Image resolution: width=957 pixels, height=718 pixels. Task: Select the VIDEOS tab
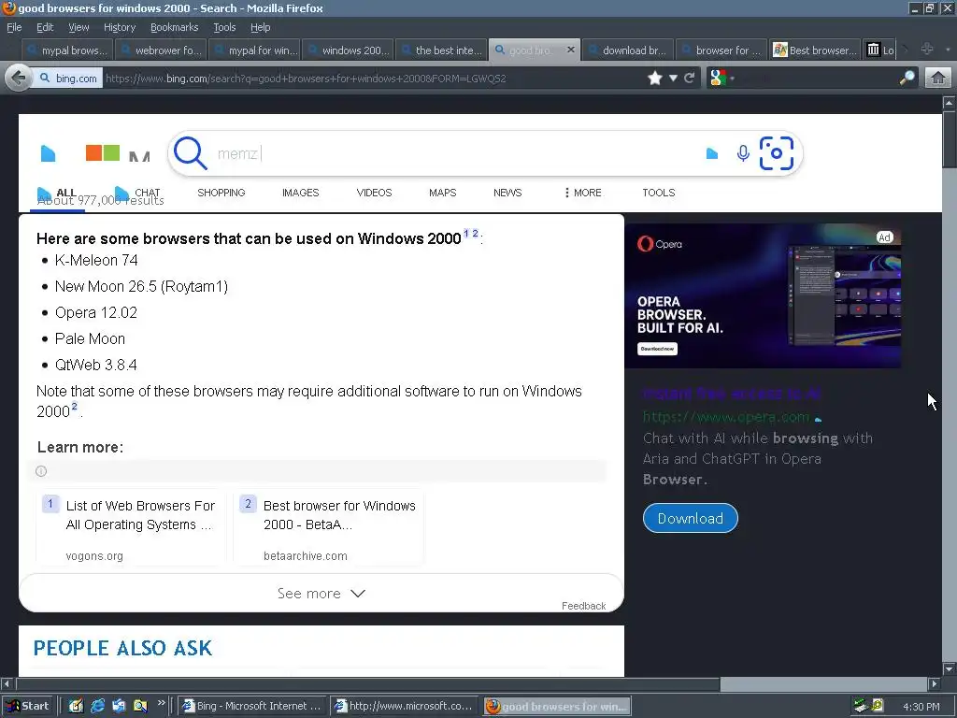[x=374, y=193]
